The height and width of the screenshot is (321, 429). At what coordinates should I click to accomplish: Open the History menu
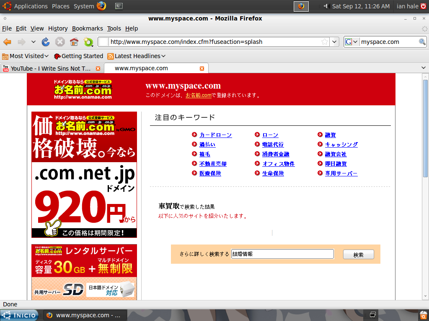coord(58,29)
